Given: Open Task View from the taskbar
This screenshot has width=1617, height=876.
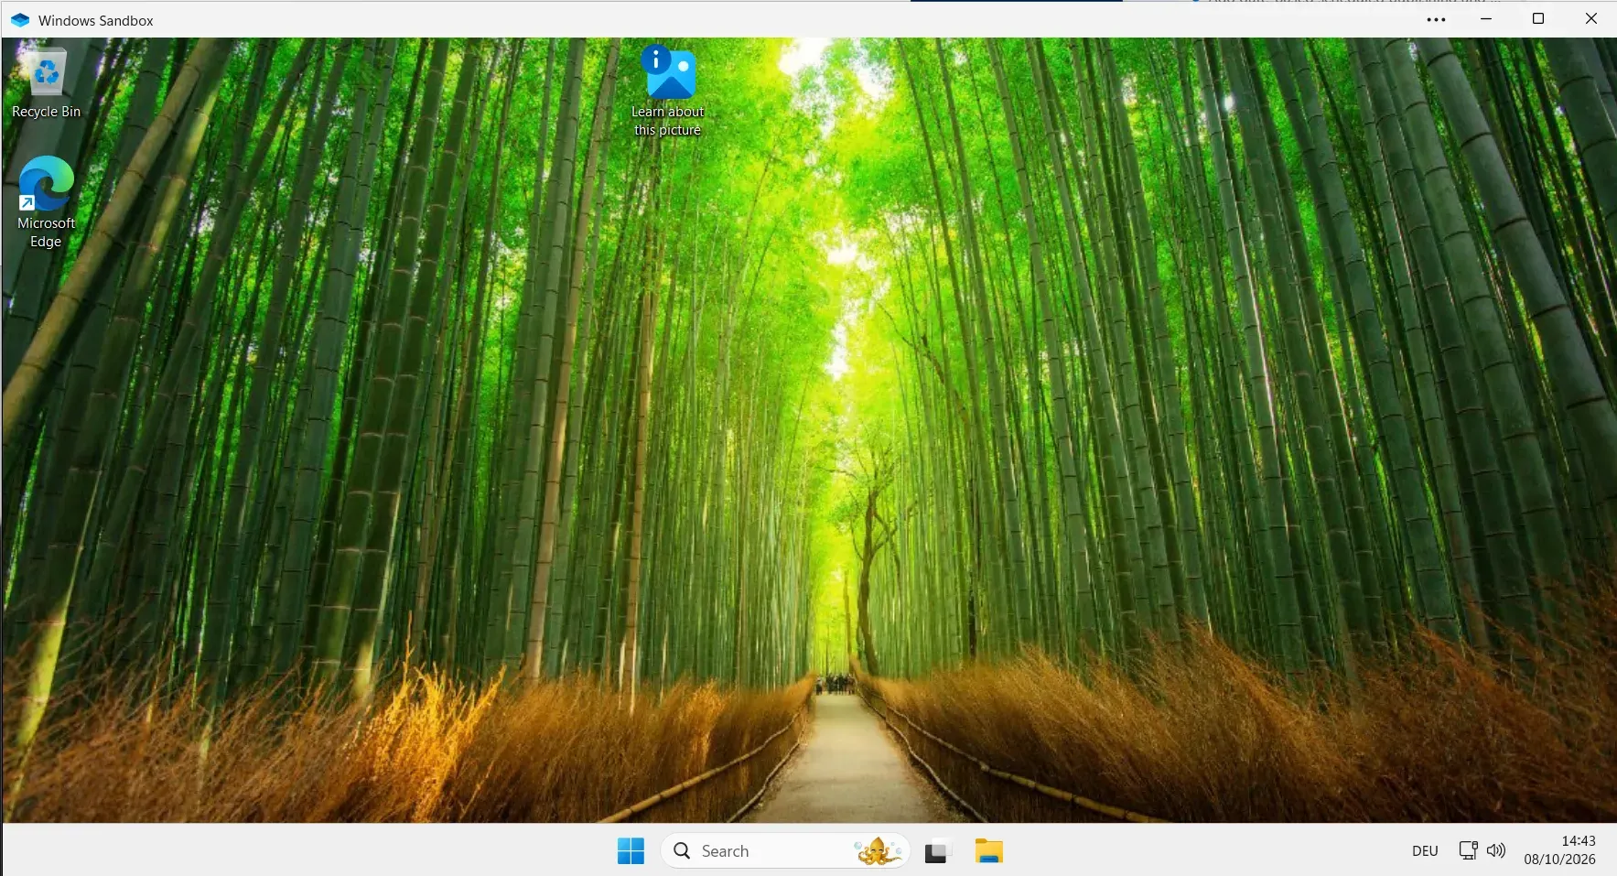Looking at the screenshot, I should pos(936,851).
